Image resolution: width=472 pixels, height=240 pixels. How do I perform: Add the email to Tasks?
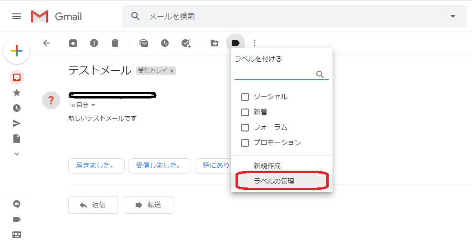pyautogui.click(x=186, y=43)
